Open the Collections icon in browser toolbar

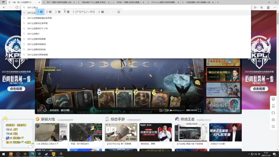261,7
